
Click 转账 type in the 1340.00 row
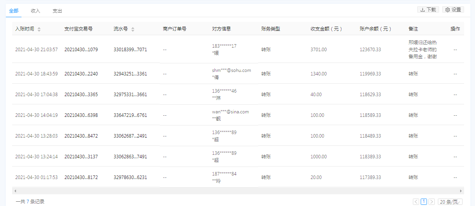[x=266, y=73]
